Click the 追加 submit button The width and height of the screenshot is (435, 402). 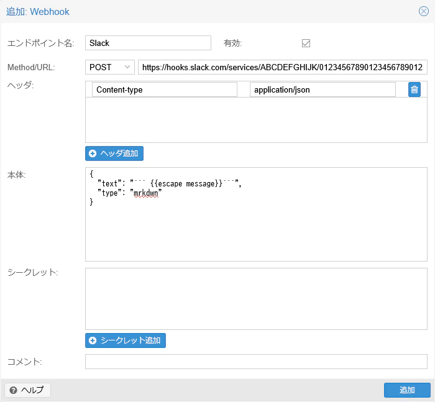pyautogui.click(x=407, y=390)
